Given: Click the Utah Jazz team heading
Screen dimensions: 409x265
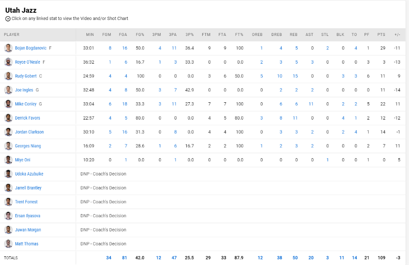Looking at the screenshot, I should (x=21, y=10).
